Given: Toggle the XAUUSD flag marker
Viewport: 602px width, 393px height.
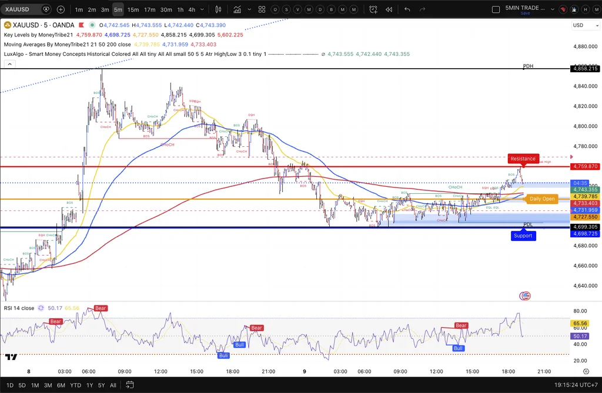Looking at the screenshot, I should (81, 25).
